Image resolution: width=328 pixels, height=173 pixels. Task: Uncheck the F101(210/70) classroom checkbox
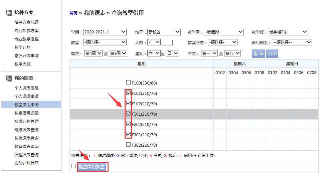pos(129,93)
